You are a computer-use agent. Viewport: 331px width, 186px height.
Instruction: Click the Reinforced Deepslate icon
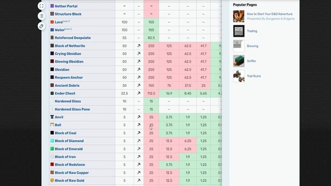point(52,38)
